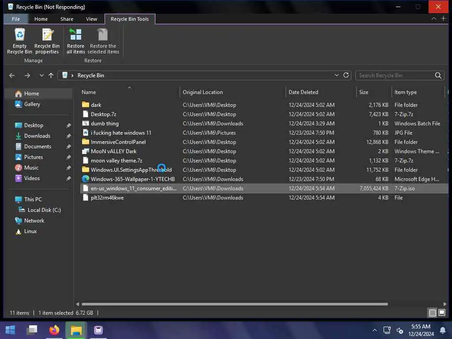Switch to the View tab
452x339 pixels.
point(91,19)
